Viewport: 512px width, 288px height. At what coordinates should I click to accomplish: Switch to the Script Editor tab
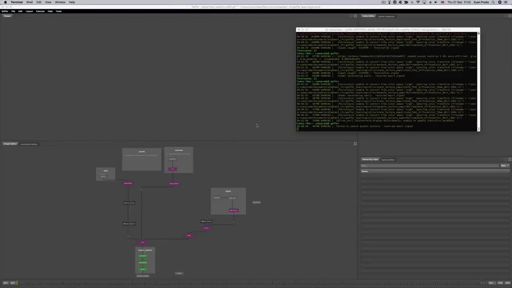(x=388, y=160)
